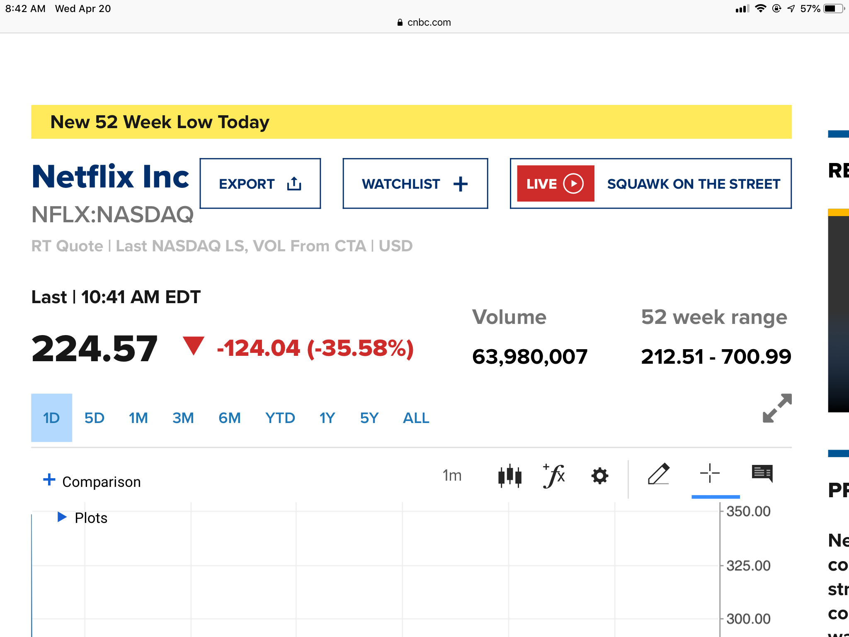
Task: Open chart settings gear
Action: [x=599, y=476]
